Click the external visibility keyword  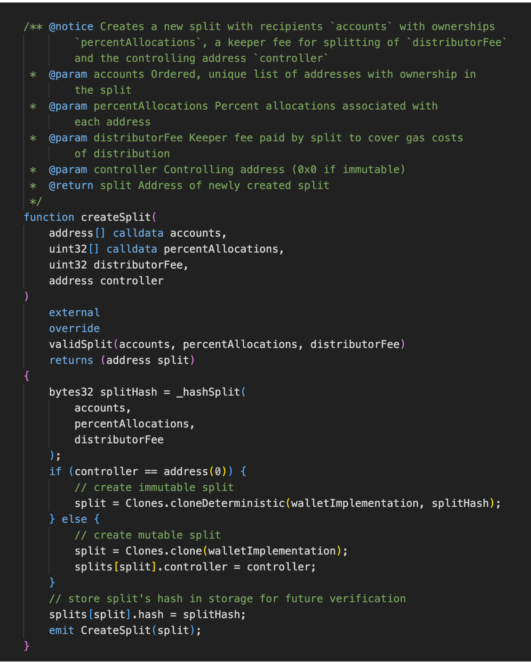coord(74,313)
